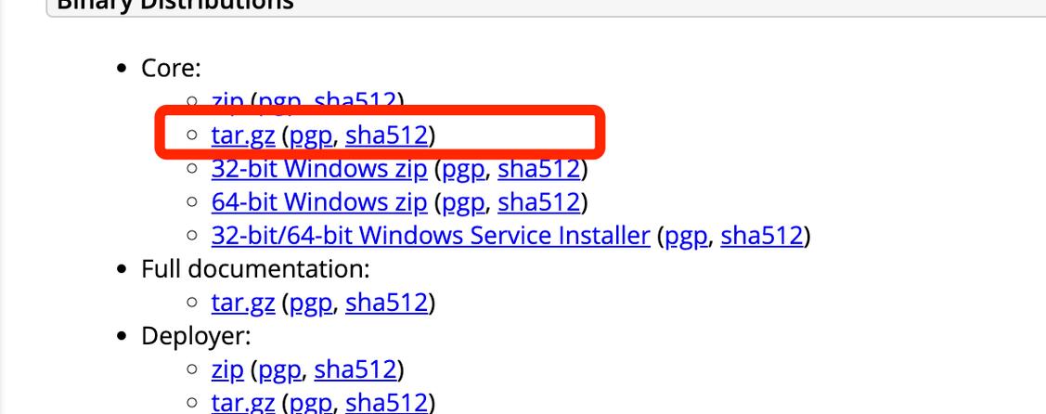Open pgp signature for Full documentation tar.gz
Image resolution: width=1046 pixels, height=414 pixels.
click(x=312, y=303)
